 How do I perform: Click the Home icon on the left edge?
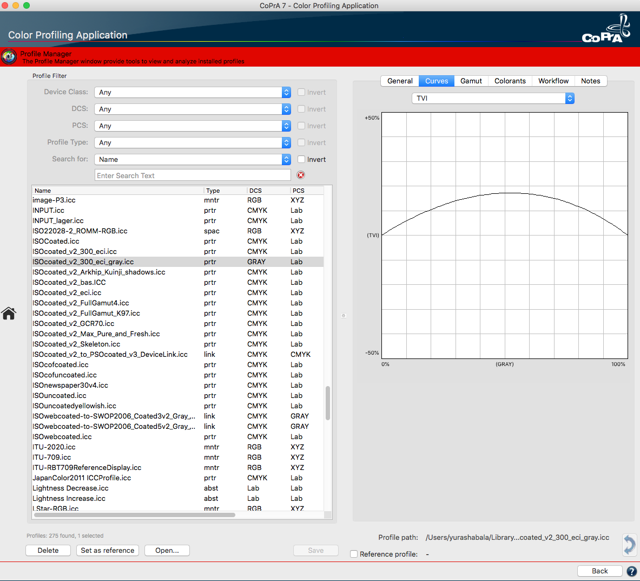pos(9,314)
